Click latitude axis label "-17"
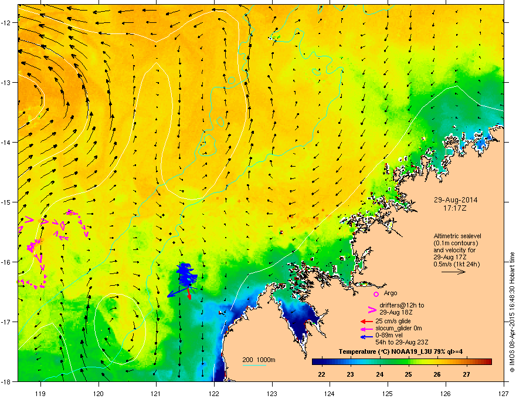 (x=6, y=322)
